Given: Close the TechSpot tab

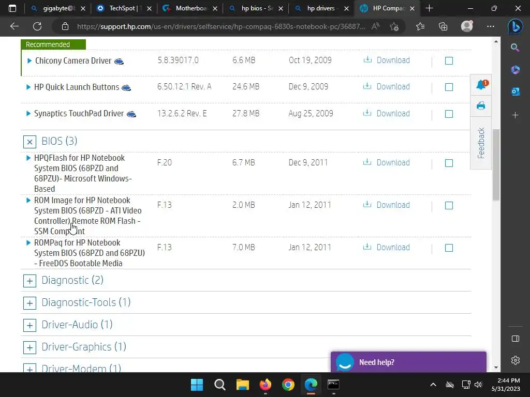Looking at the screenshot, I should 150,8.
